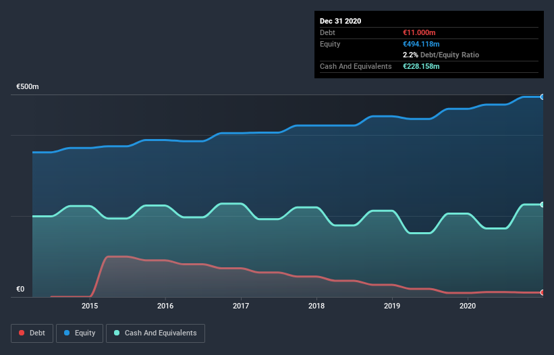Click the 2019 label on the x-axis
Image resolution: width=554 pixels, height=355 pixels.
point(392,306)
